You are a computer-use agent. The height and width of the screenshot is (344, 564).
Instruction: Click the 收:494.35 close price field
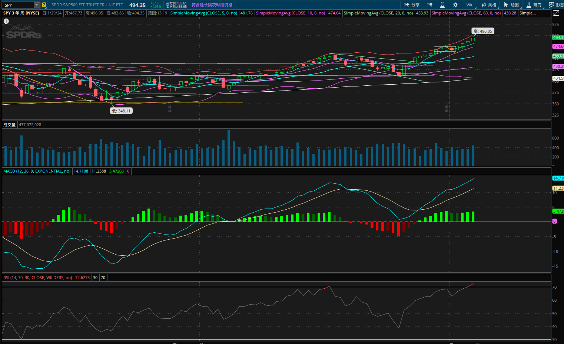[x=136, y=13]
